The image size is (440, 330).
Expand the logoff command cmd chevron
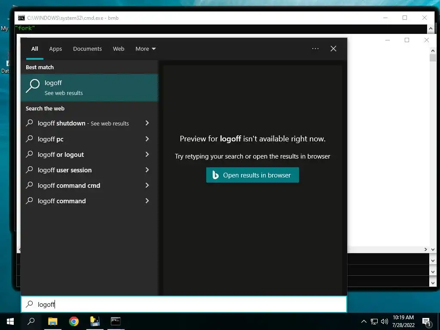[147, 185]
